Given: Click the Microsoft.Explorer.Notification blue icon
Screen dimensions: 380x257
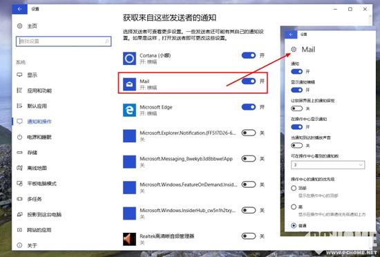Looking at the screenshot, I should click(x=129, y=136).
